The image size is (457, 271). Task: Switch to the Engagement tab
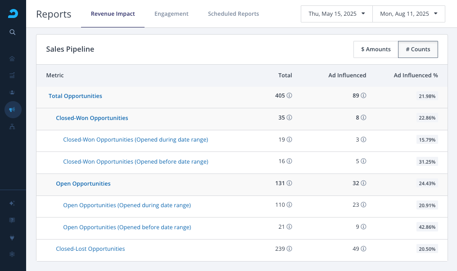click(171, 14)
